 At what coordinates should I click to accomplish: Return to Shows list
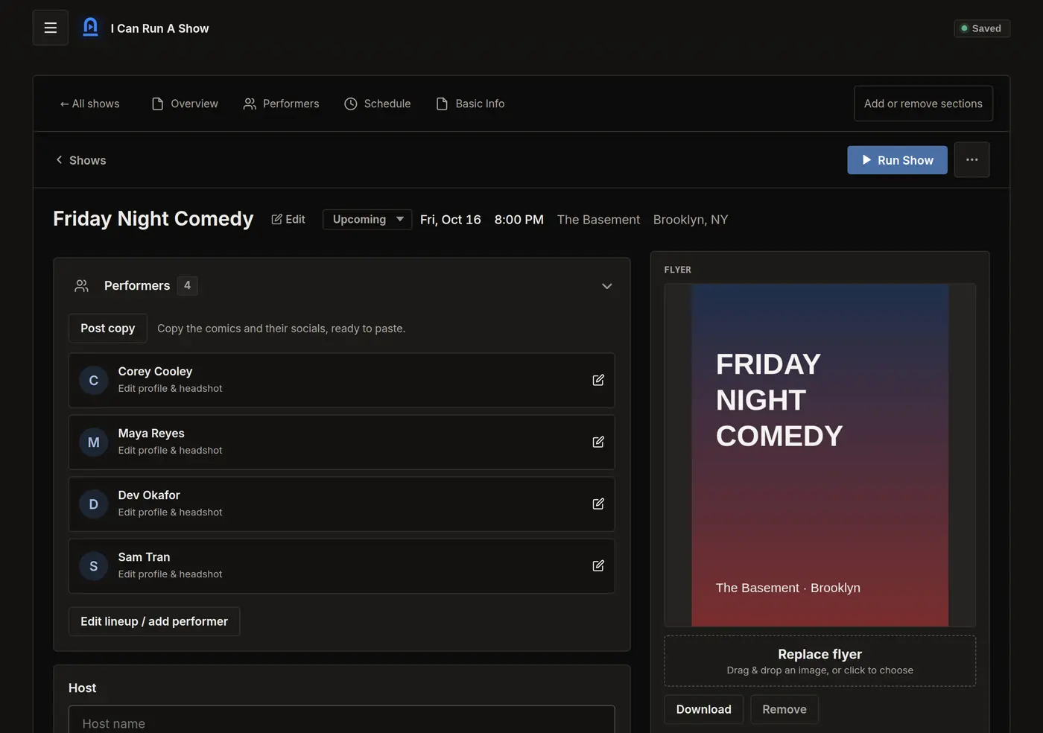pos(80,160)
